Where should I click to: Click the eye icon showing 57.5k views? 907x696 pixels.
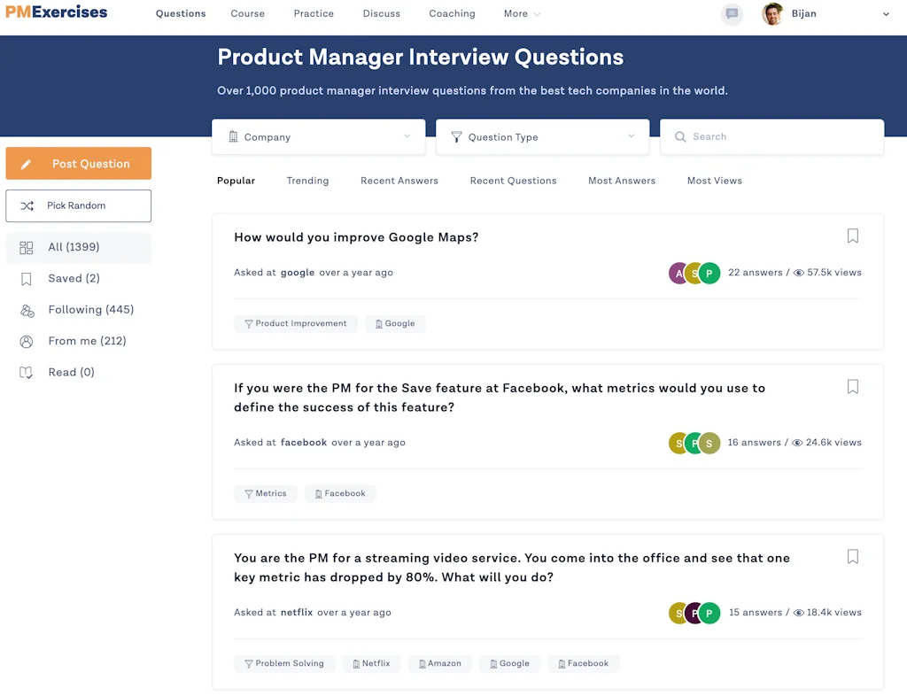pos(799,273)
